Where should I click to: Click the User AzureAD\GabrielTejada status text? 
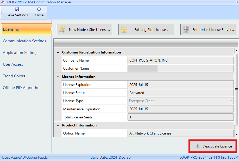click(25, 158)
